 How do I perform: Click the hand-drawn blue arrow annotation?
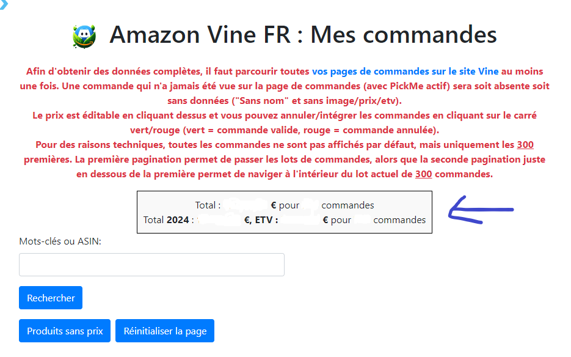coord(481,210)
